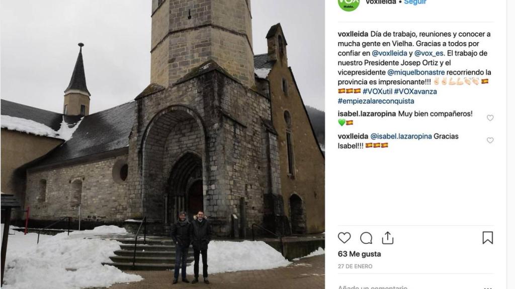Click the church photo of the post
This screenshot has height=289, width=515.
[x=162, y=144]
